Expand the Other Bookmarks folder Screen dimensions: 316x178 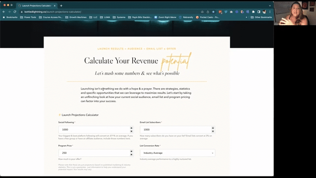coord(261,17)
